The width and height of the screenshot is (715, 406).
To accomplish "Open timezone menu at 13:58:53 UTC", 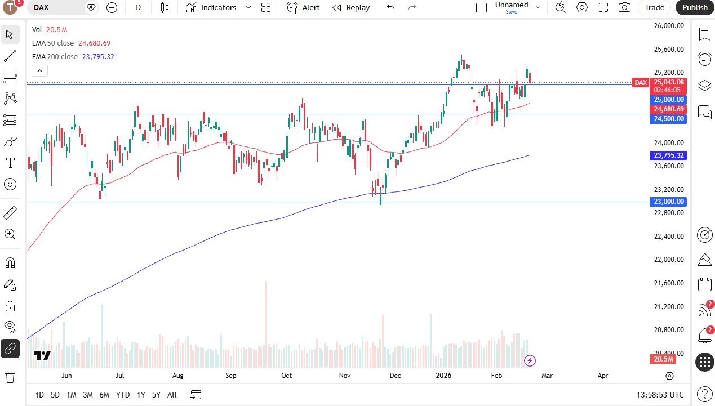I will pyautogui.click(x=660, y=395).
